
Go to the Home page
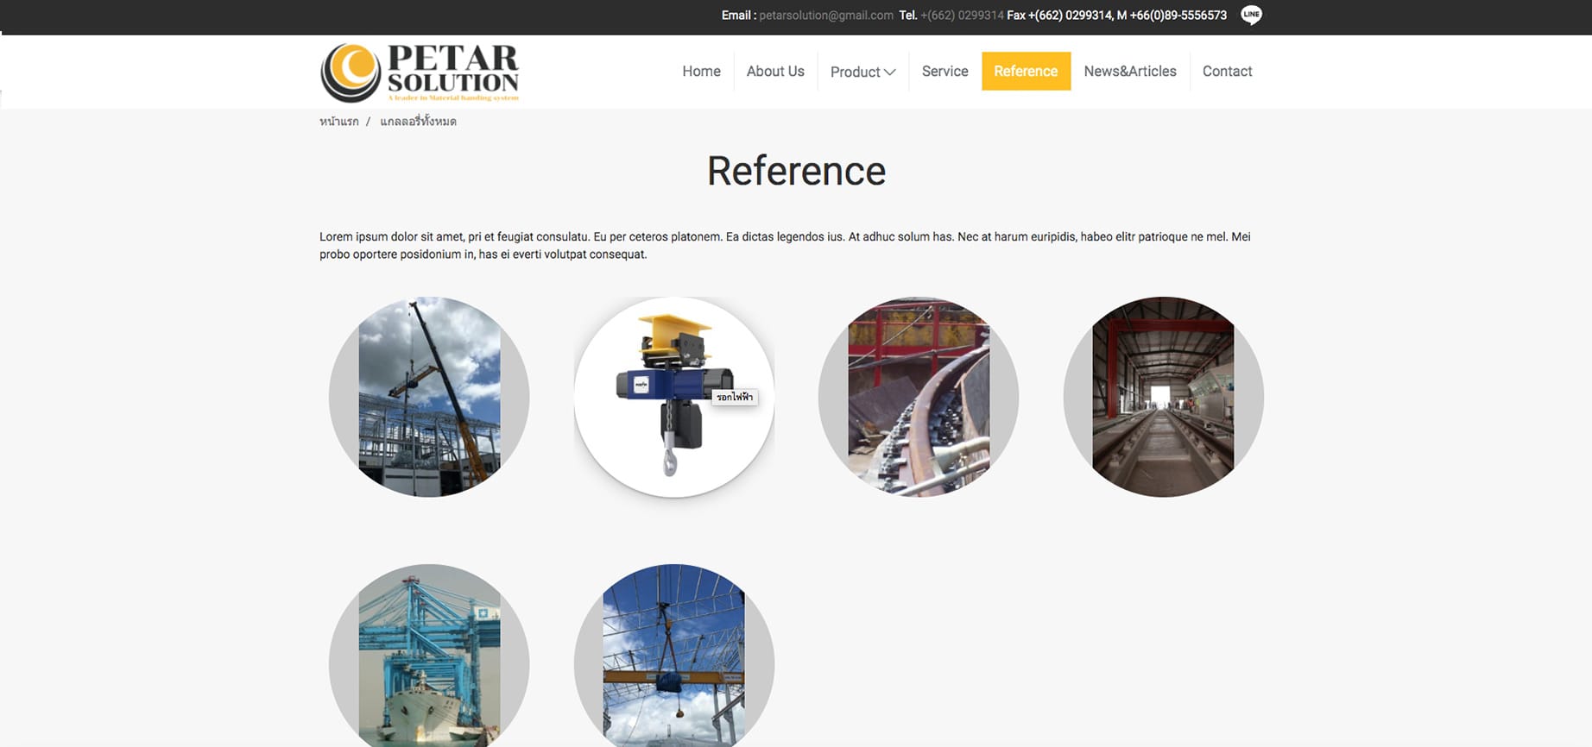click(x=701, y=72)
